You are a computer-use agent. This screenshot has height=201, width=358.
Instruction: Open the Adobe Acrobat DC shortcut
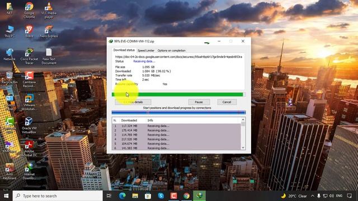point(29,149)
